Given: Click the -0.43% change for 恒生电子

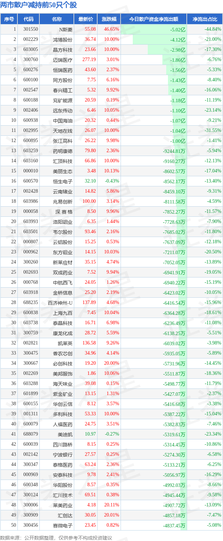Looking at the screenshot, I should [112, 181].
